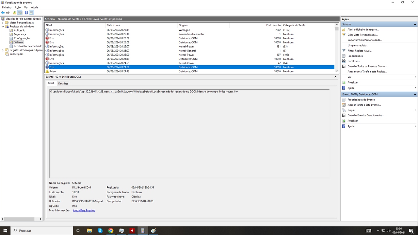The width and height of the screenshot is (418, 235).
Task: Open the Ajuda Reg. Eventos link
Action: [x=84, y=211]
